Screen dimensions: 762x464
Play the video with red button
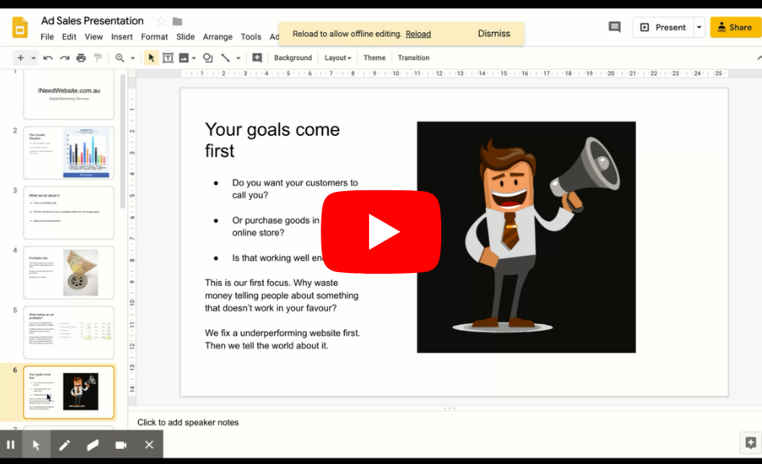(x=381, y=233)
